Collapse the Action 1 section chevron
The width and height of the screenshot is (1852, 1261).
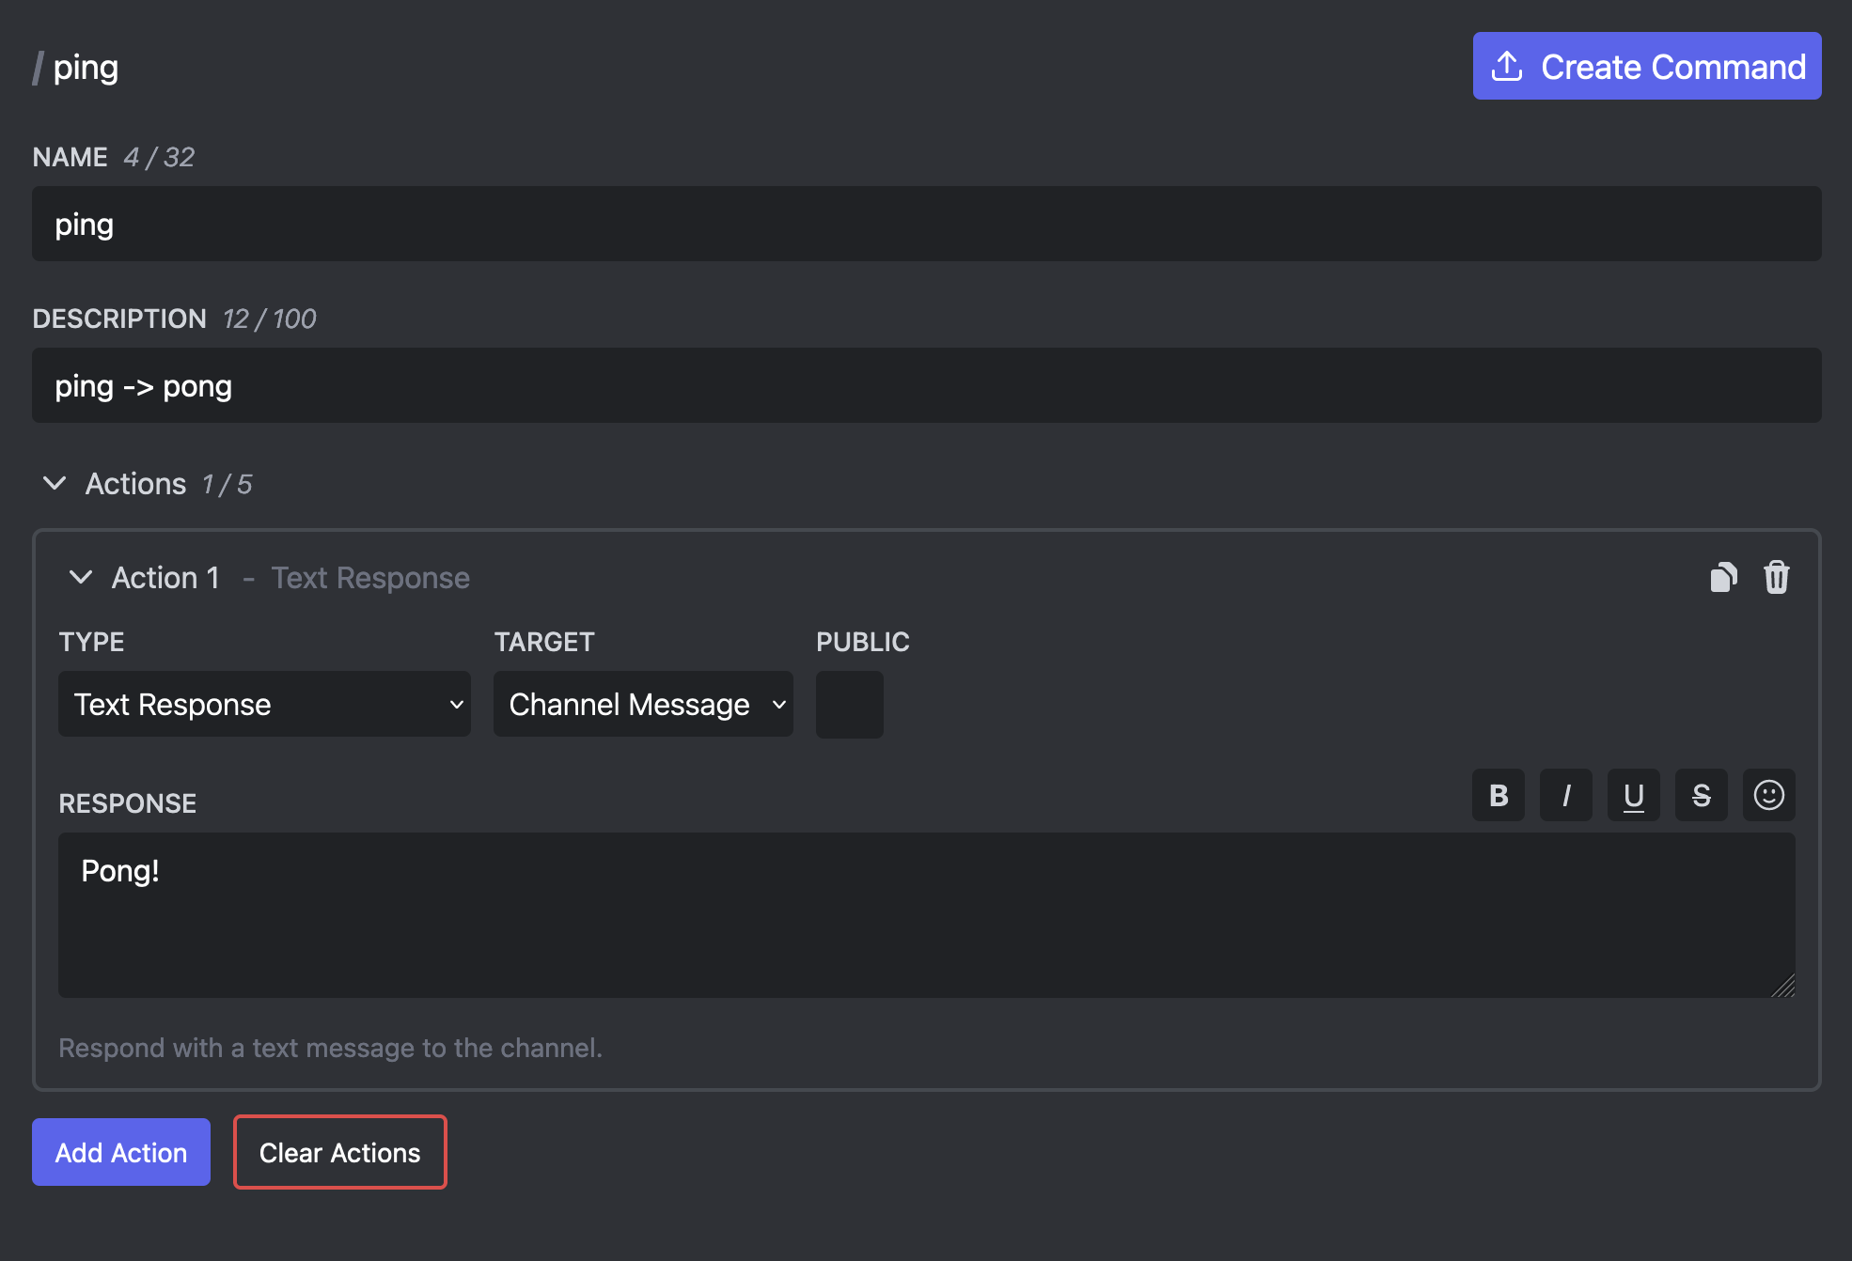(82, 576)
